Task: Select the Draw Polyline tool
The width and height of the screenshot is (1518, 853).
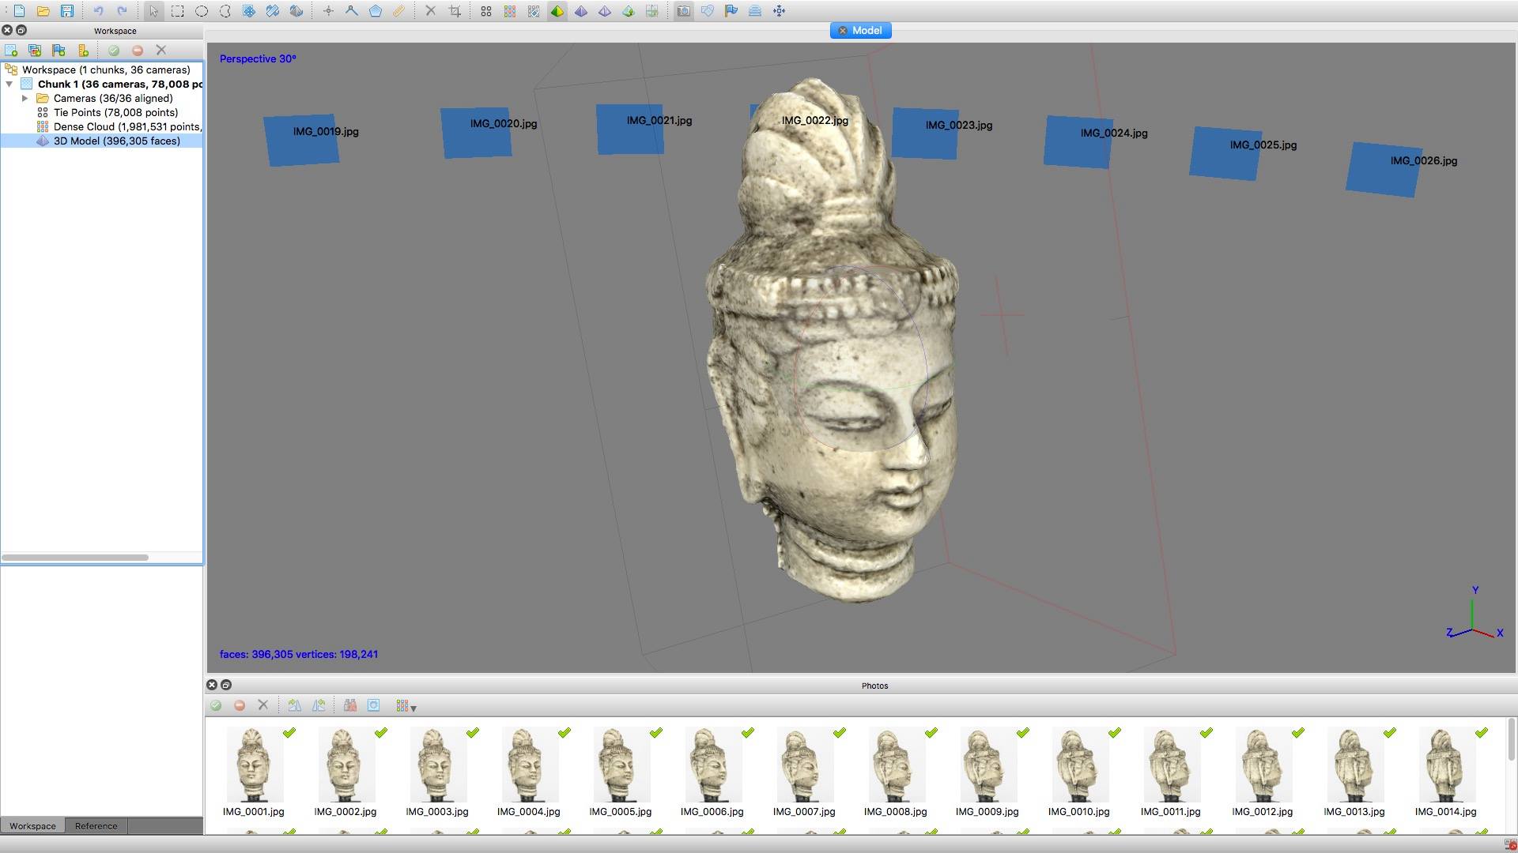Action: click(x=352, y=11)
